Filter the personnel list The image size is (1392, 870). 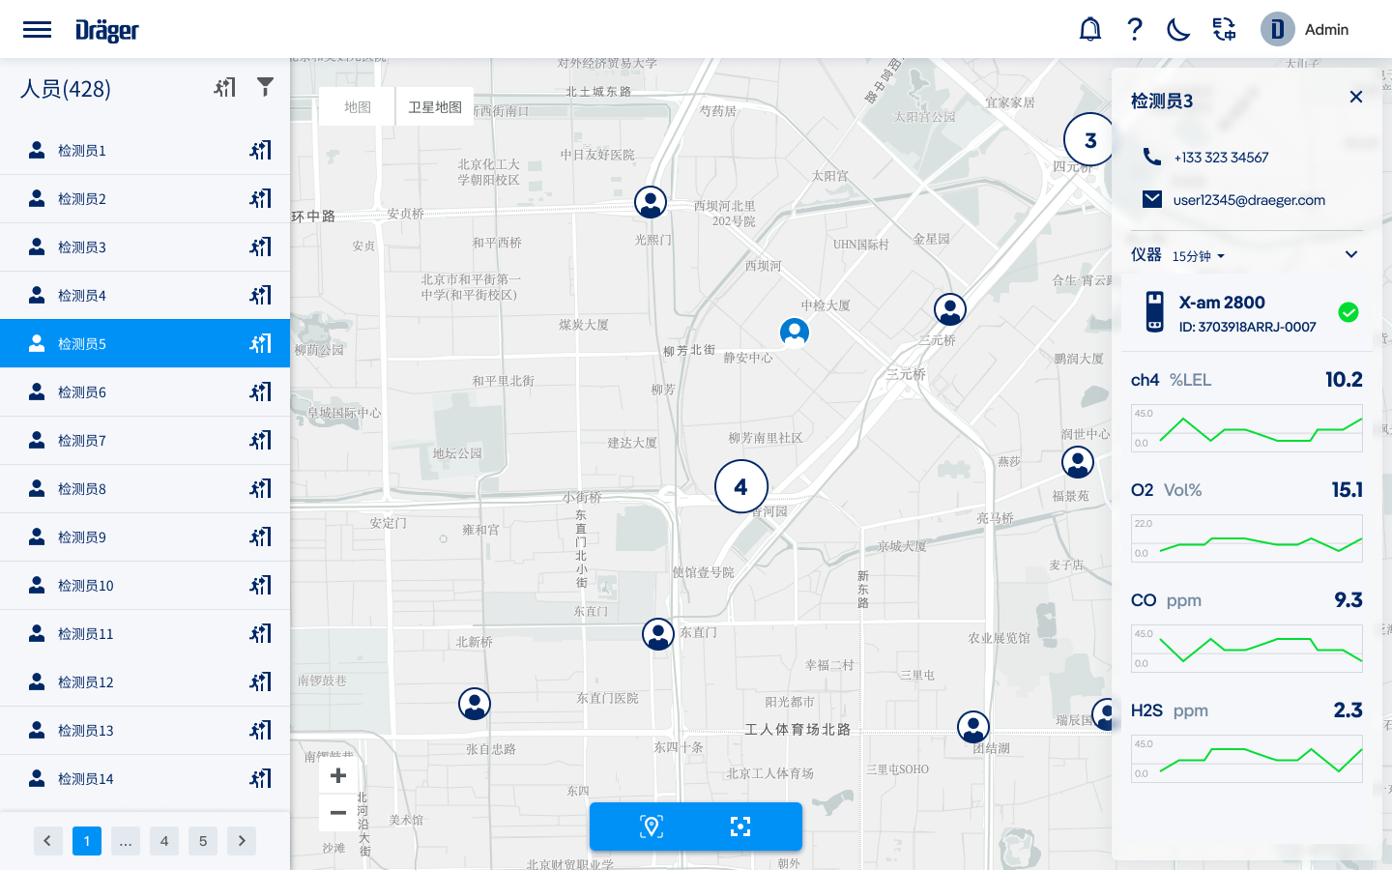pyautogui.click(x=265, y=87)
